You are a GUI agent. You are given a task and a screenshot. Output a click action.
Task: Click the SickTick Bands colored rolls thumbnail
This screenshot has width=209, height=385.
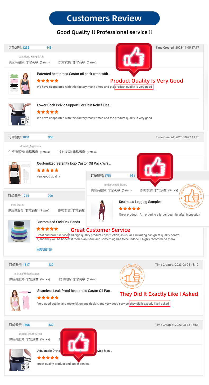19,231
